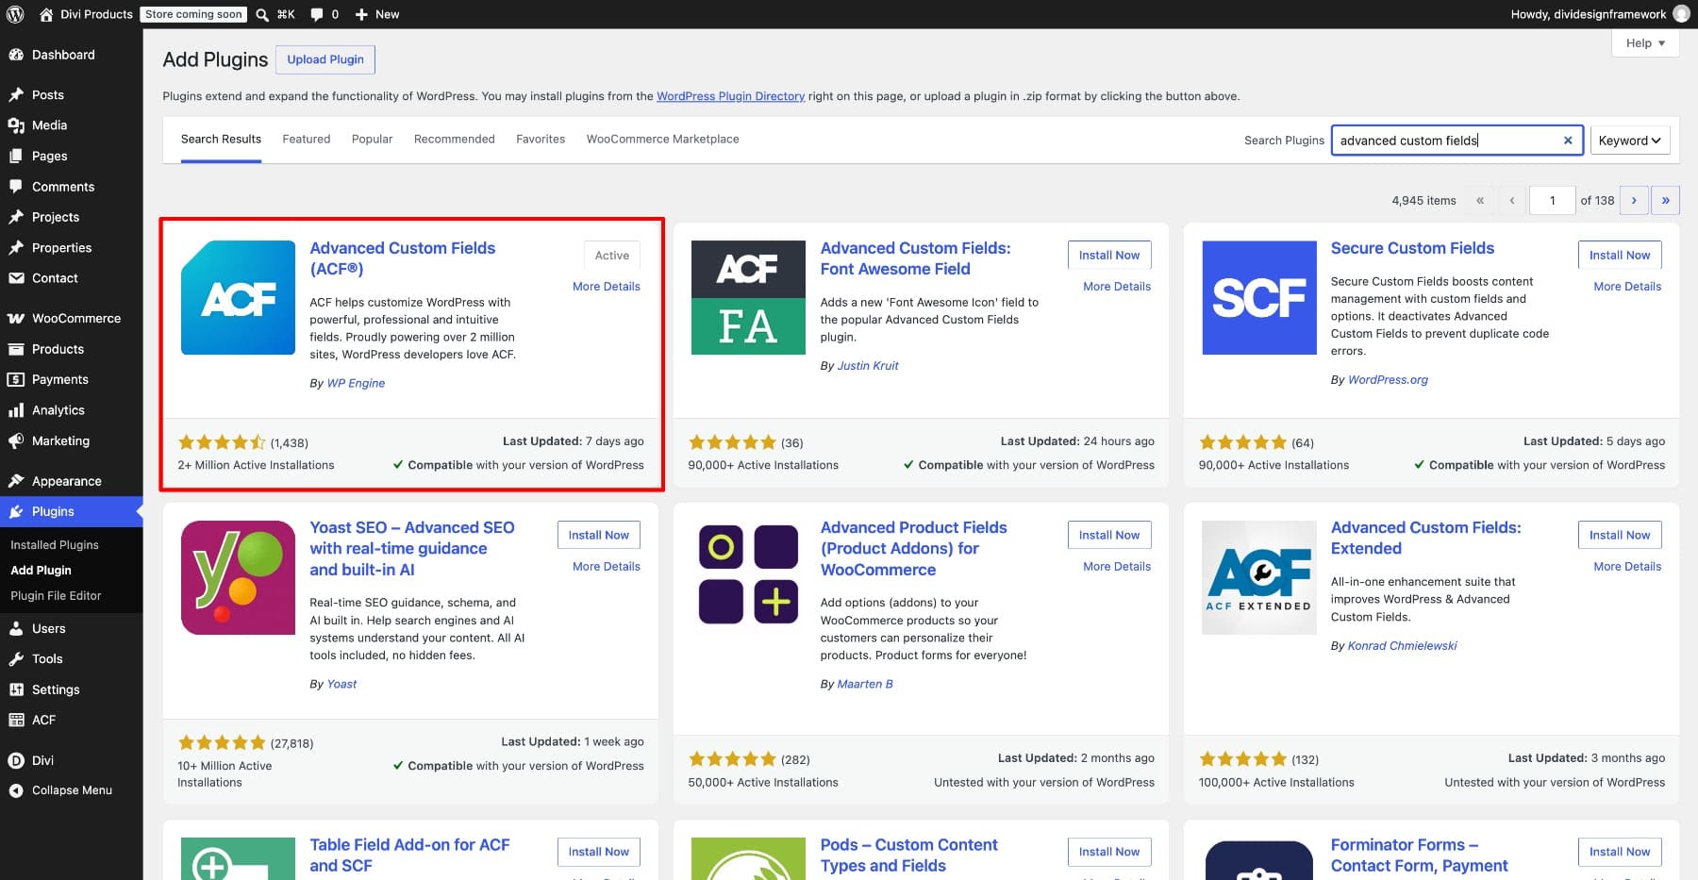Screen dimensions: 1698x880
Task: Switch to the Featured tab
Action: coord(307,139)
